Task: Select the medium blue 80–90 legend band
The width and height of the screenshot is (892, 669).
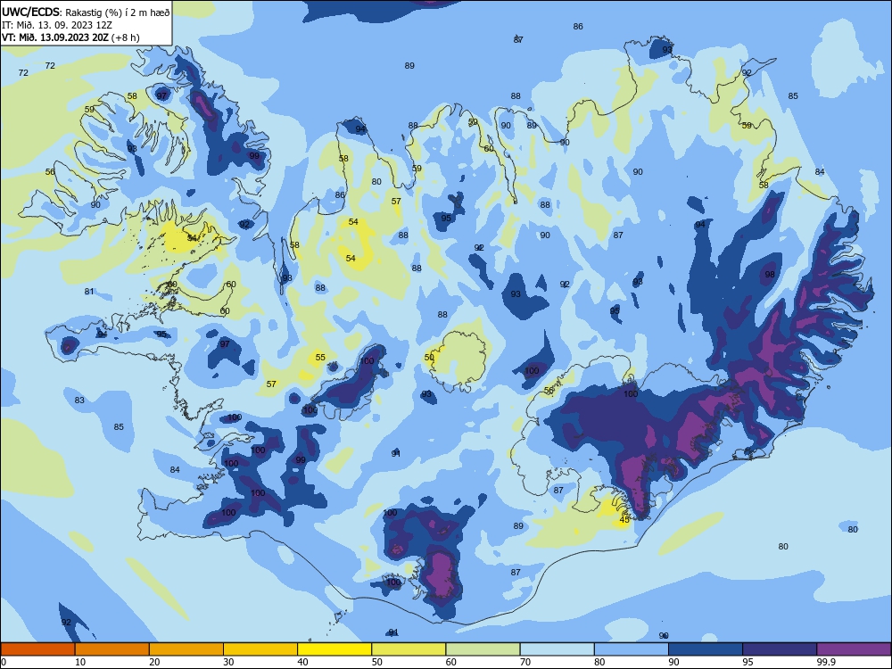Action: coord(632,649)
